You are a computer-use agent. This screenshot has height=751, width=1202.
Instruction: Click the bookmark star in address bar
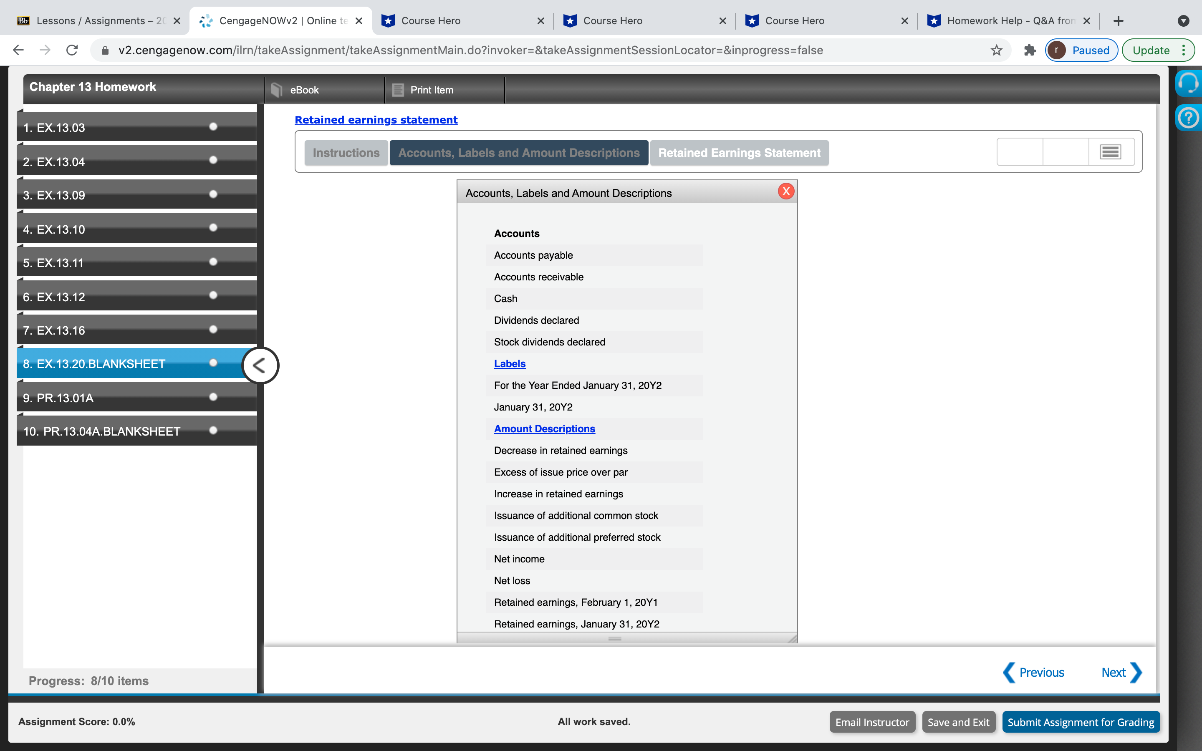point(996,50)
